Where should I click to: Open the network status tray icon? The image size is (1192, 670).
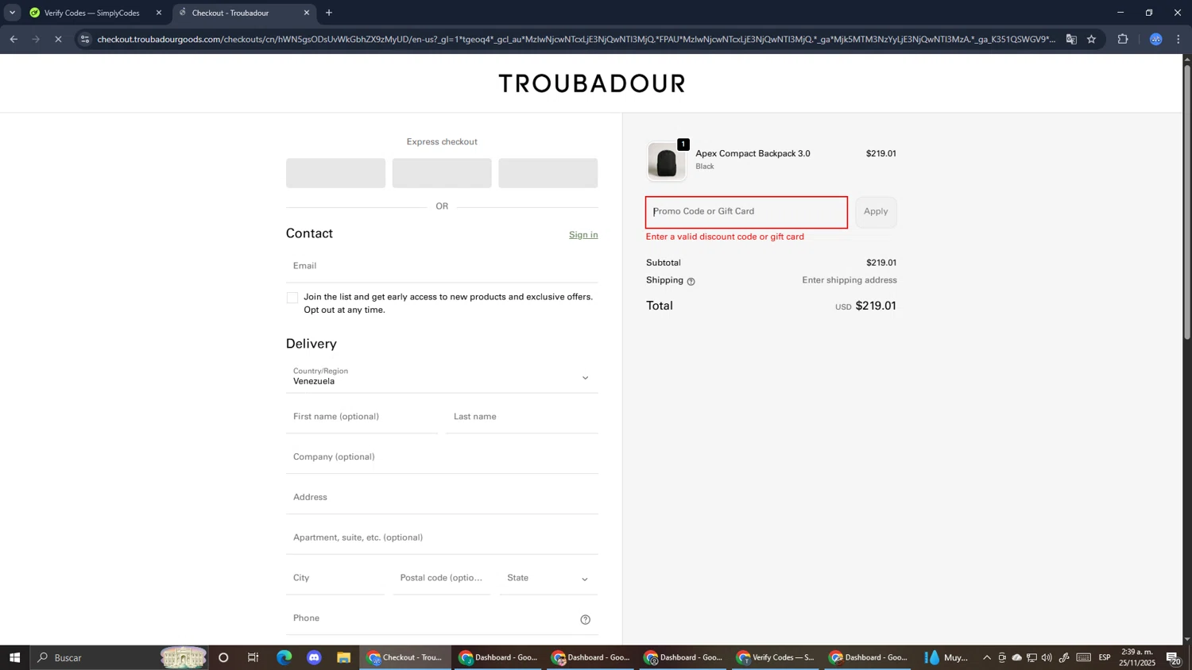tap(1031, 657)
